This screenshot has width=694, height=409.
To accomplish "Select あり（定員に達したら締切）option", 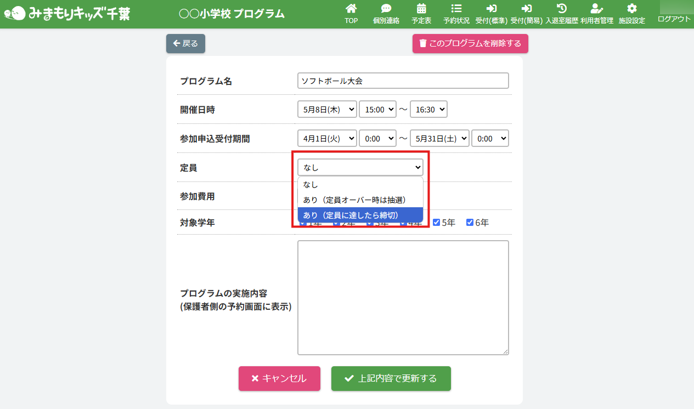I will (360, 215).
